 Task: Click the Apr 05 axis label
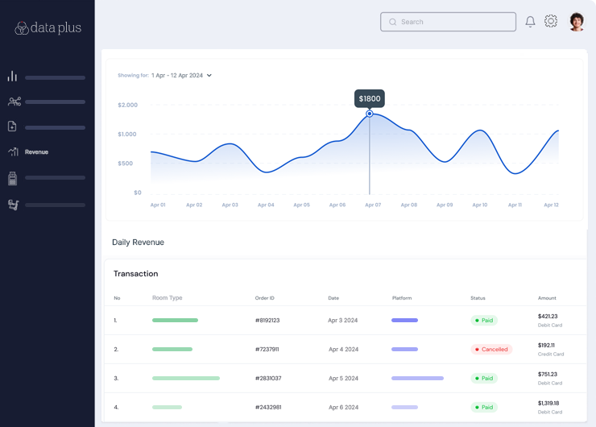[x=301, y=205]
